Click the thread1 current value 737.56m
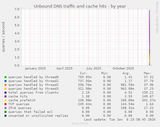160x127 pixels. point(85,81)
